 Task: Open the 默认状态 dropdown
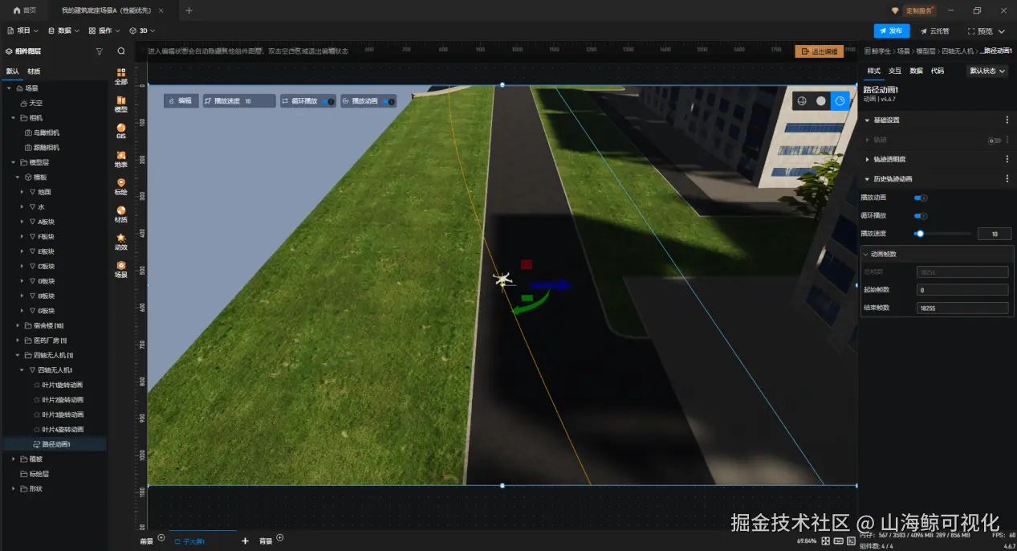tap(987, 71)
